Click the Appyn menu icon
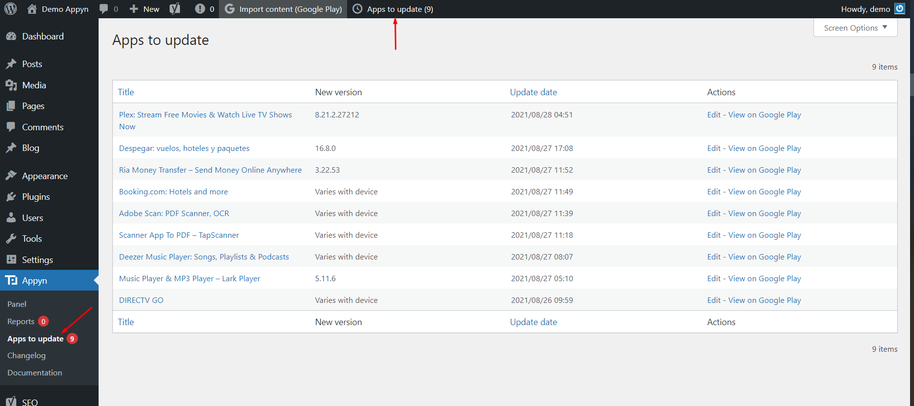Viewport: 914px width, 406px height. [x=11, y=281]
